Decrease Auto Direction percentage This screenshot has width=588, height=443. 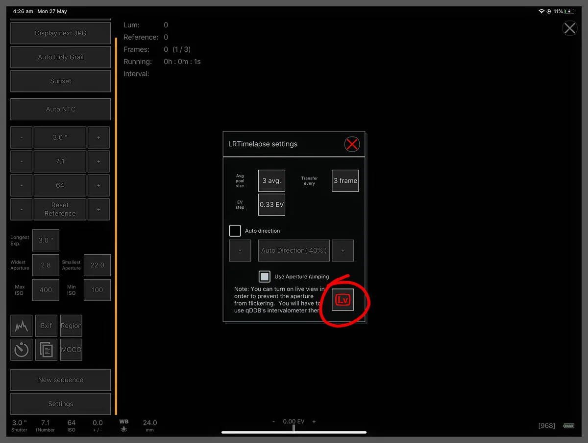(x=240, y=250)
